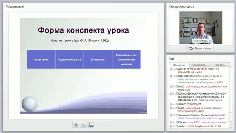The image size is (236, 133).
Task: Click the 'Части урока' table cell
Action: click(x=41, y=59)
